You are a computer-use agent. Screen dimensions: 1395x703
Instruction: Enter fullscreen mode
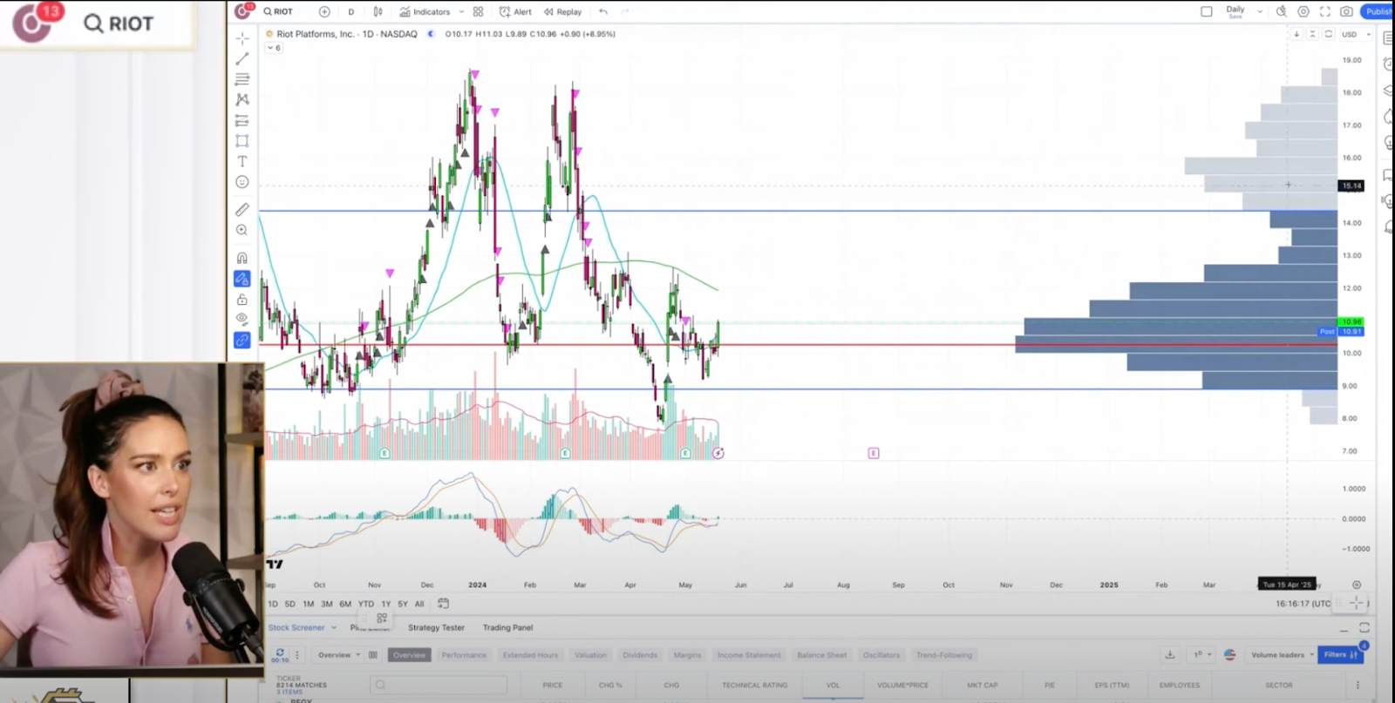pos(1325,11)
